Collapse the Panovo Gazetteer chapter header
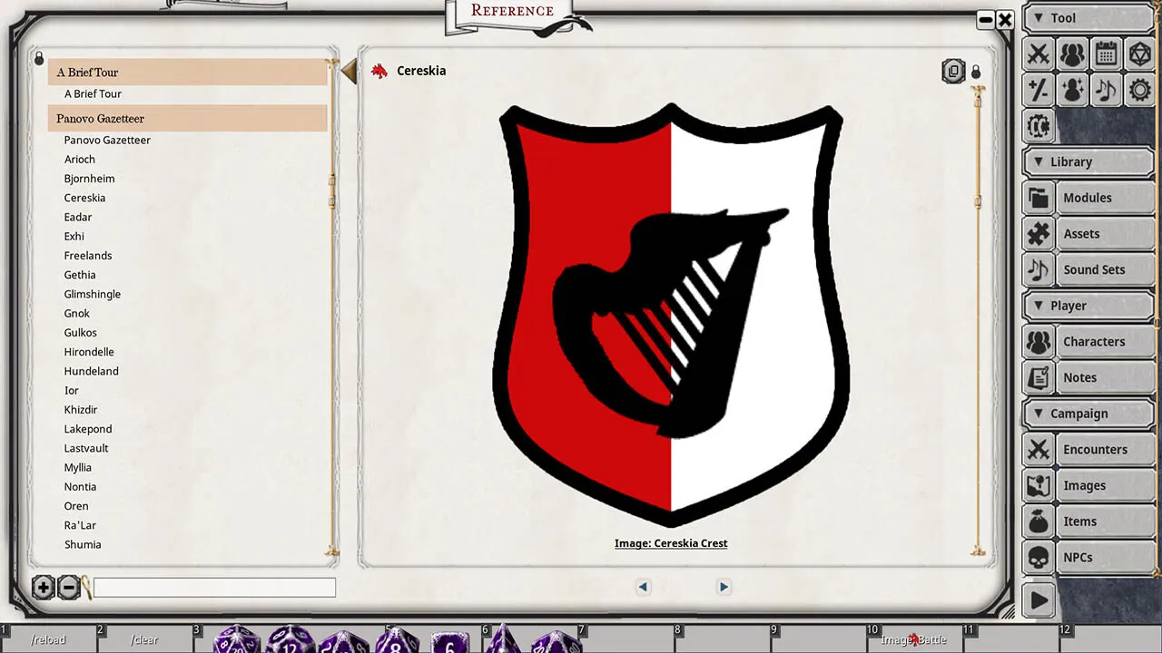The image size is (1162, 653). click(x=188, y=119)
